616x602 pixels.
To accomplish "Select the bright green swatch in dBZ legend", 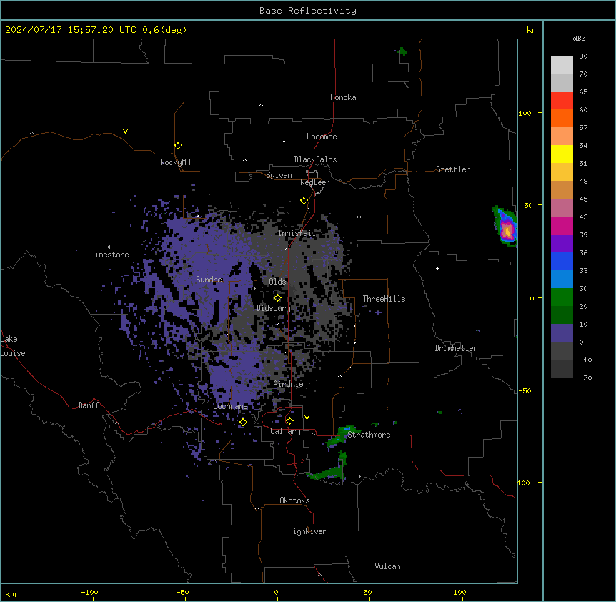I will pos(562,297).
